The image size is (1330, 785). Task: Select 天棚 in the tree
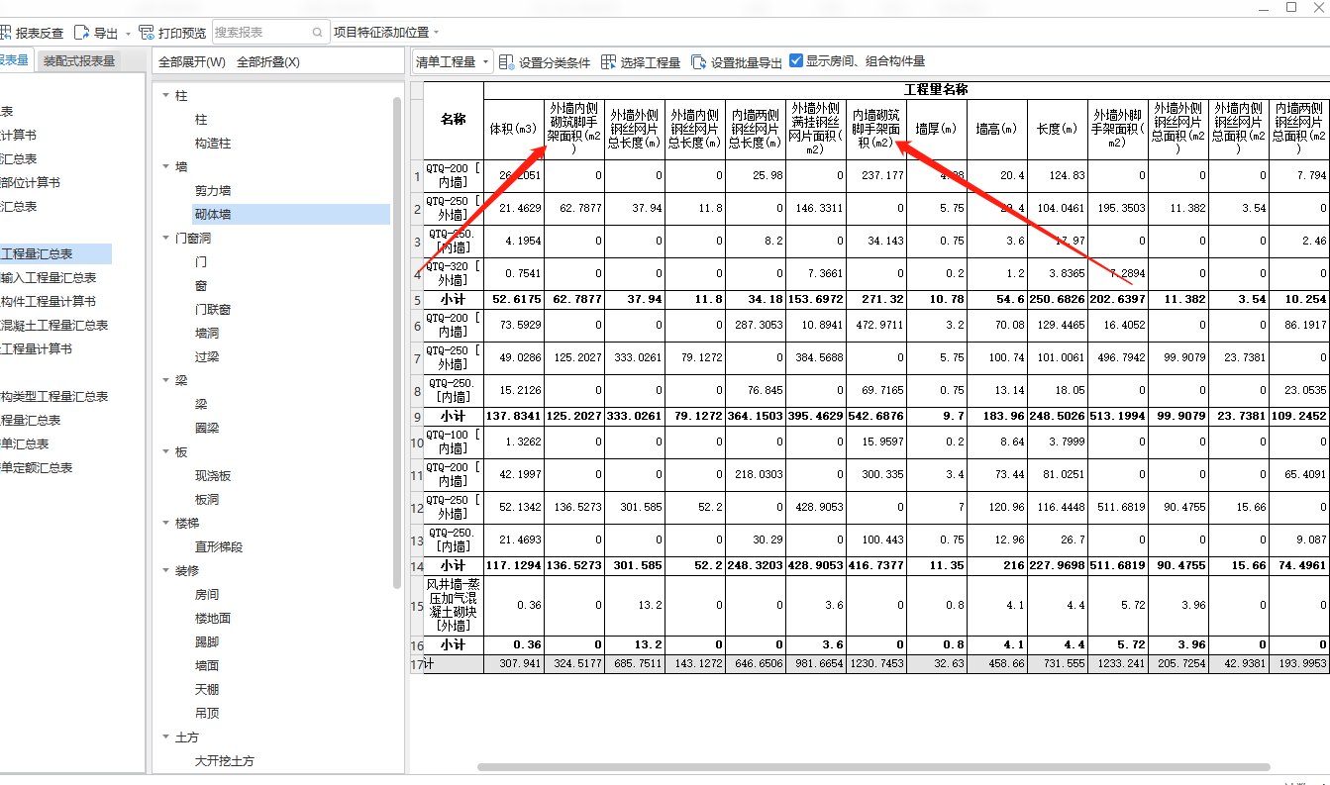[207, 690]
